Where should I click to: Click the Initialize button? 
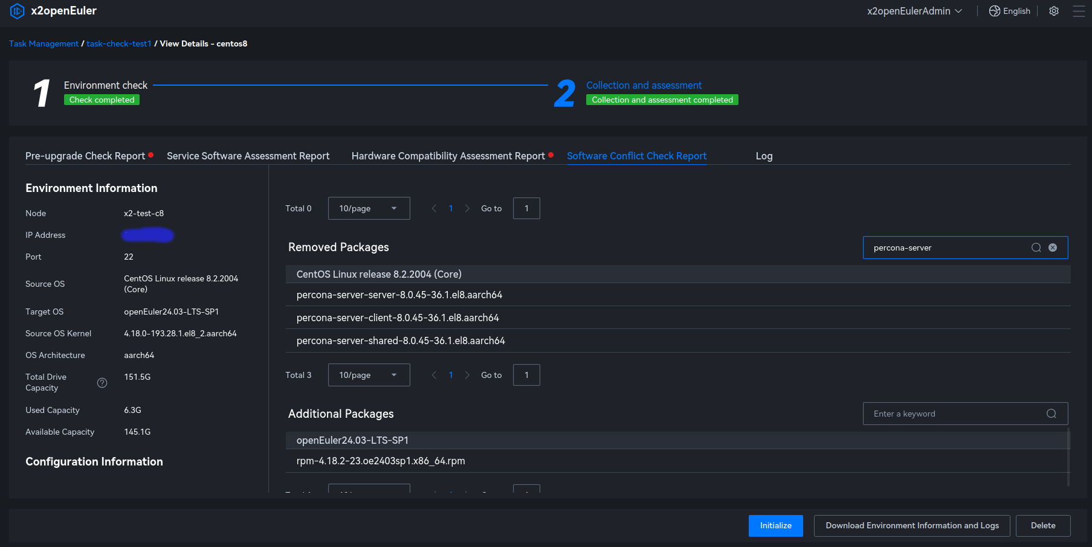coord(775,525)
